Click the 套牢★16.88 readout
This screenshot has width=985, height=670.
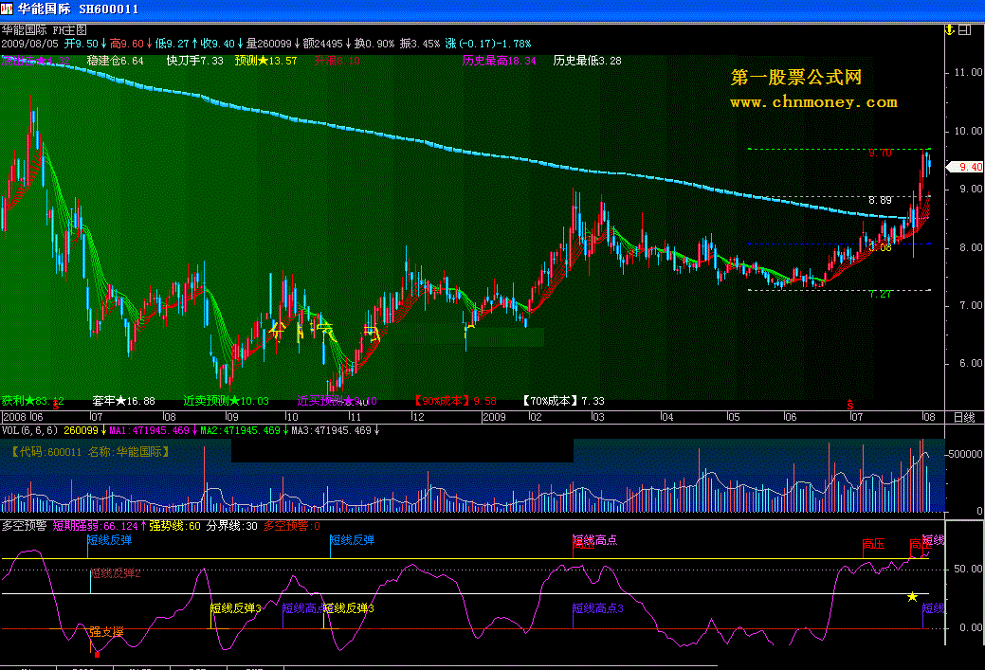(124, 401)
